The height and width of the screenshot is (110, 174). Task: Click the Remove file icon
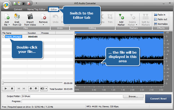click(x=43, y=17)
